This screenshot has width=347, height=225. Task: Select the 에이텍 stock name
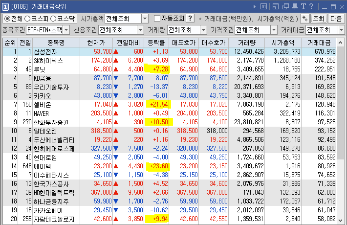pos(42,166)
